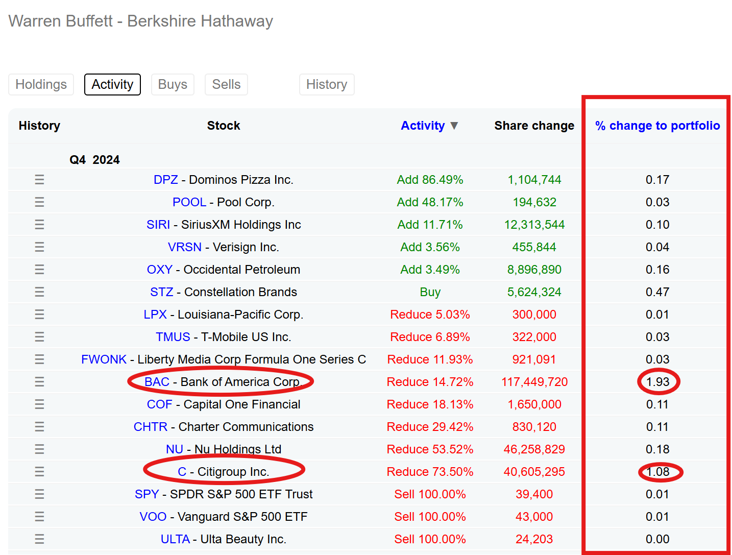
Task: Open NU ticker link
Action: 175,449
